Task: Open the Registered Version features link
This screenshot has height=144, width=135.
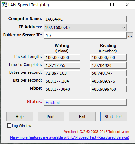Action: click(70, 137)
